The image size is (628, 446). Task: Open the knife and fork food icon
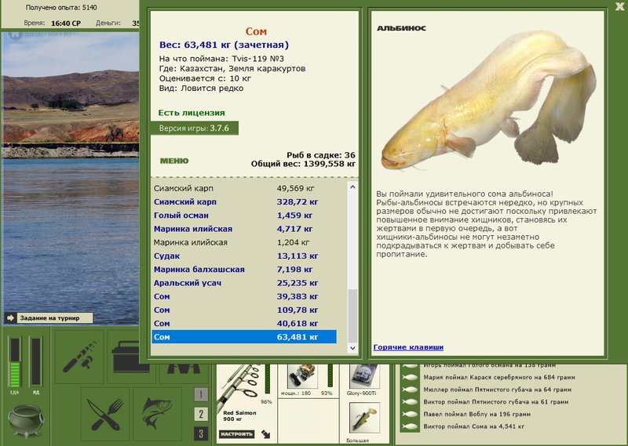pyautogui.click(x=105, y=414)
